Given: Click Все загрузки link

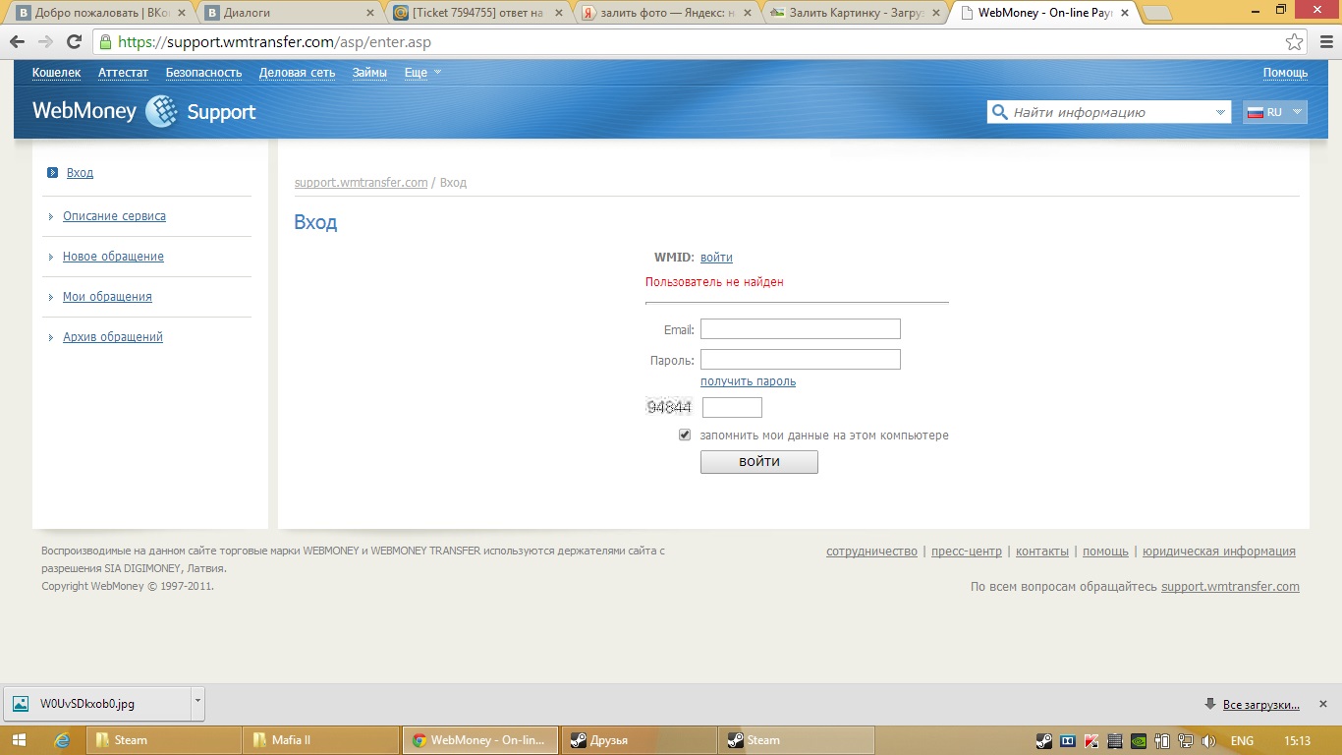Looking at the screenshot, I should point(1261,705).
